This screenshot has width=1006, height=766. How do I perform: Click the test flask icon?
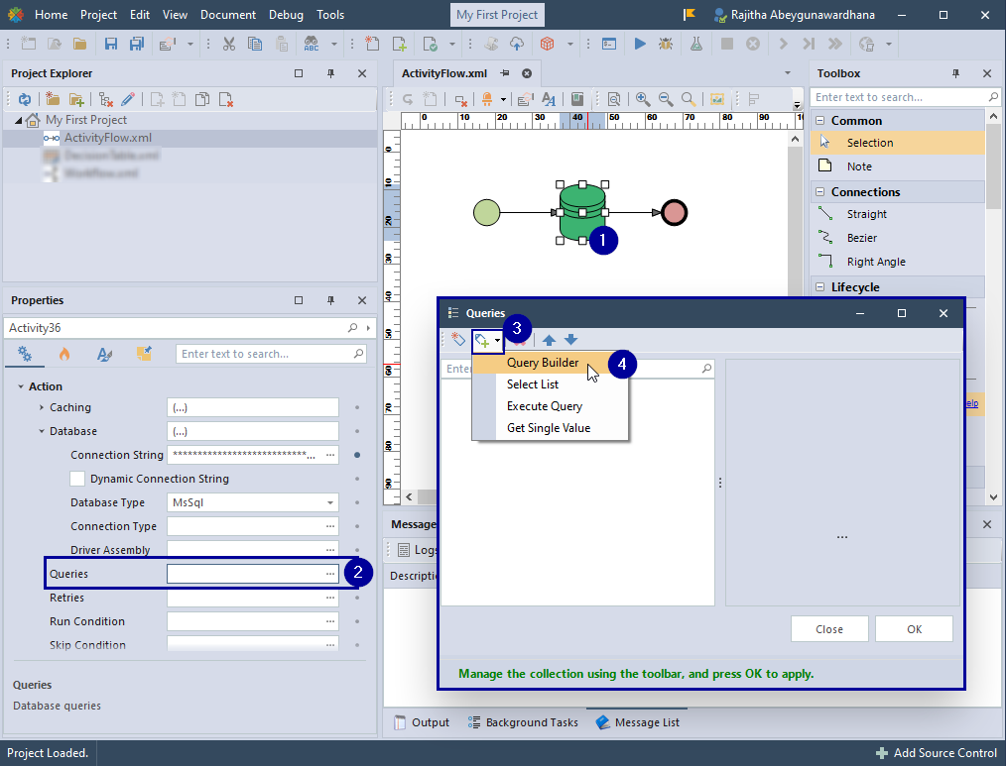point(696,44)
